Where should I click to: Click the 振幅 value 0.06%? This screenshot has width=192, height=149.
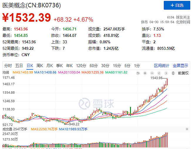tap(105, 42)
